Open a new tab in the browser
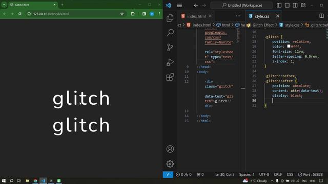Screen dimensions: 328x184 (62, 5)
